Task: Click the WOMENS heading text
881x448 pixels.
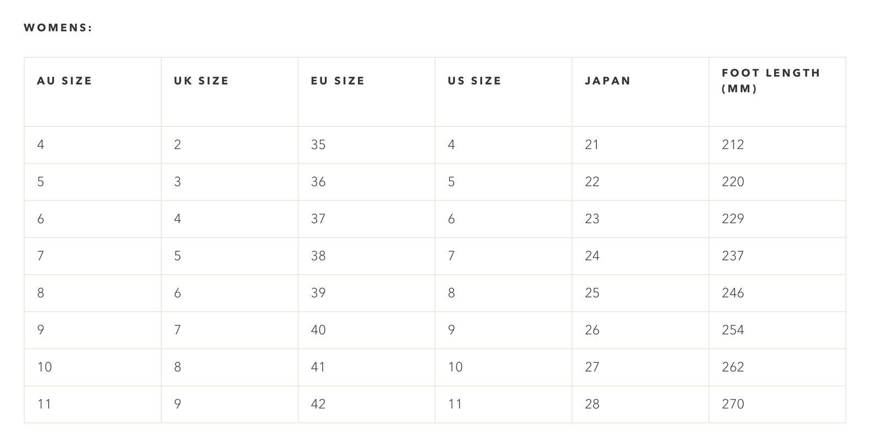Action: tap(58, 28)
